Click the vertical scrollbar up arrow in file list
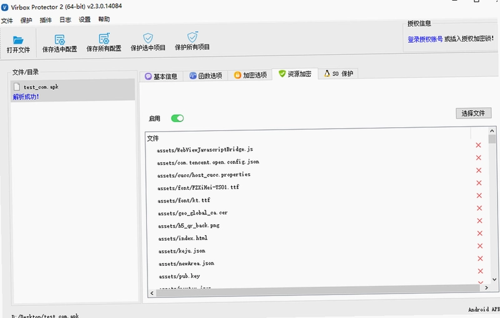 pos(492,131)
